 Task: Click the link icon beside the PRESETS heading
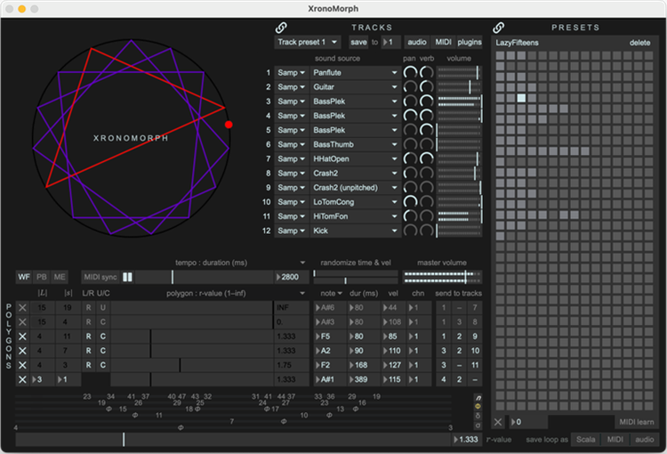click(499, 28)
